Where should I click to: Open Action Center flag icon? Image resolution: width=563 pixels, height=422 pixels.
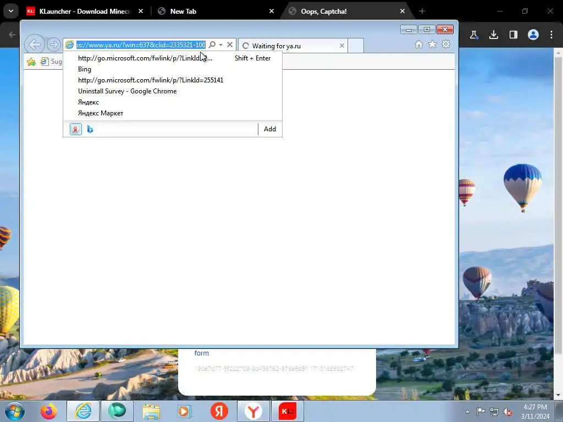481,412
